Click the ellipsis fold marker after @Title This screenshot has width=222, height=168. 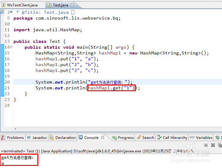tap(73, 13)
